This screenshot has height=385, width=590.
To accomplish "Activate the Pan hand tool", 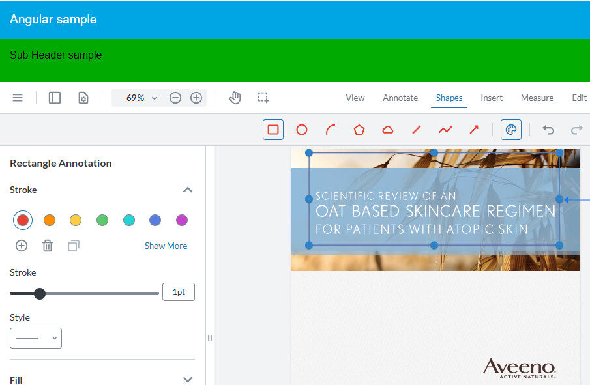I will (235, 98).
